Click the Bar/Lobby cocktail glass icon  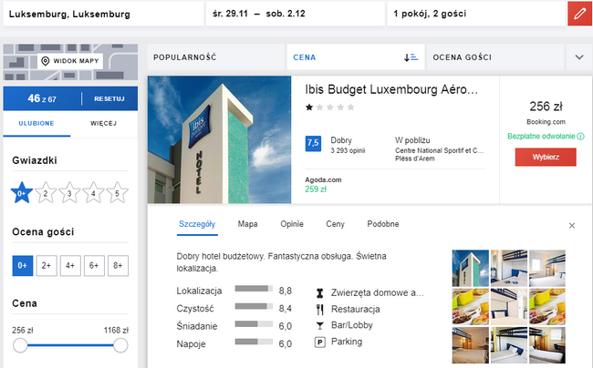pos(320,326)
